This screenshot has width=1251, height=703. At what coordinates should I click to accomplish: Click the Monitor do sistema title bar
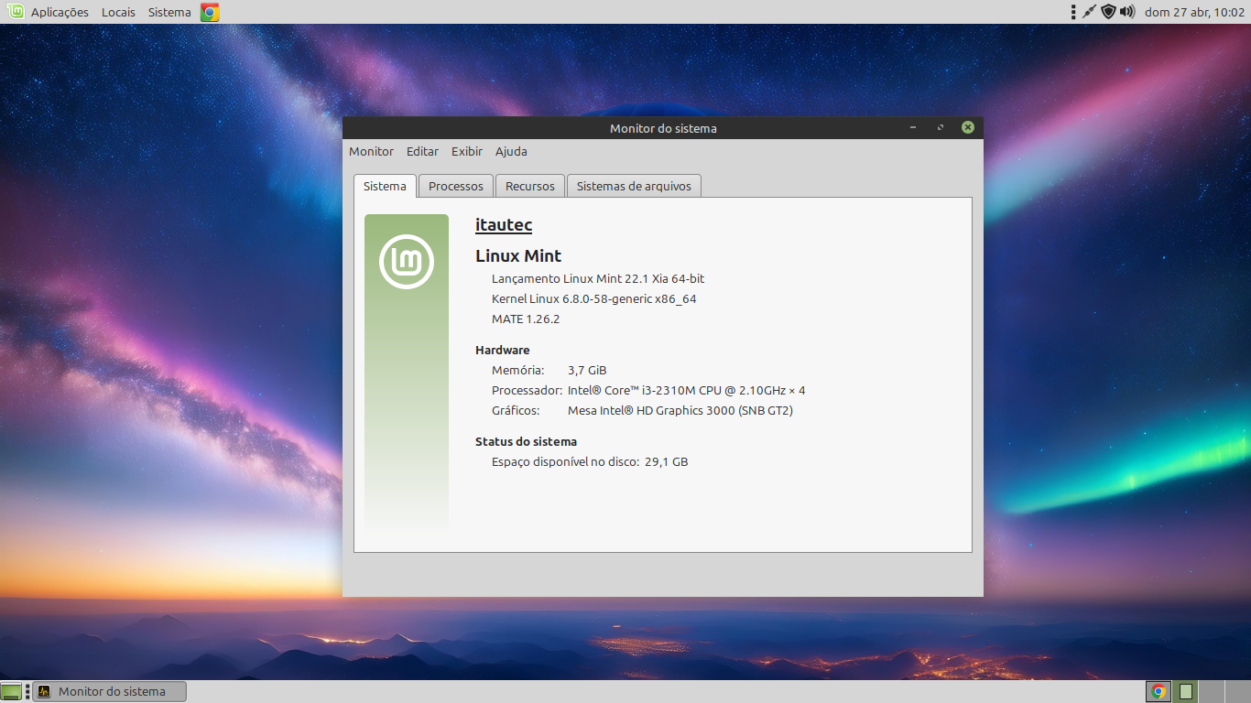click(663, 128)
